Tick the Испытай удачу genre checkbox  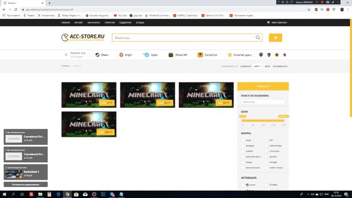pos(243,157)
